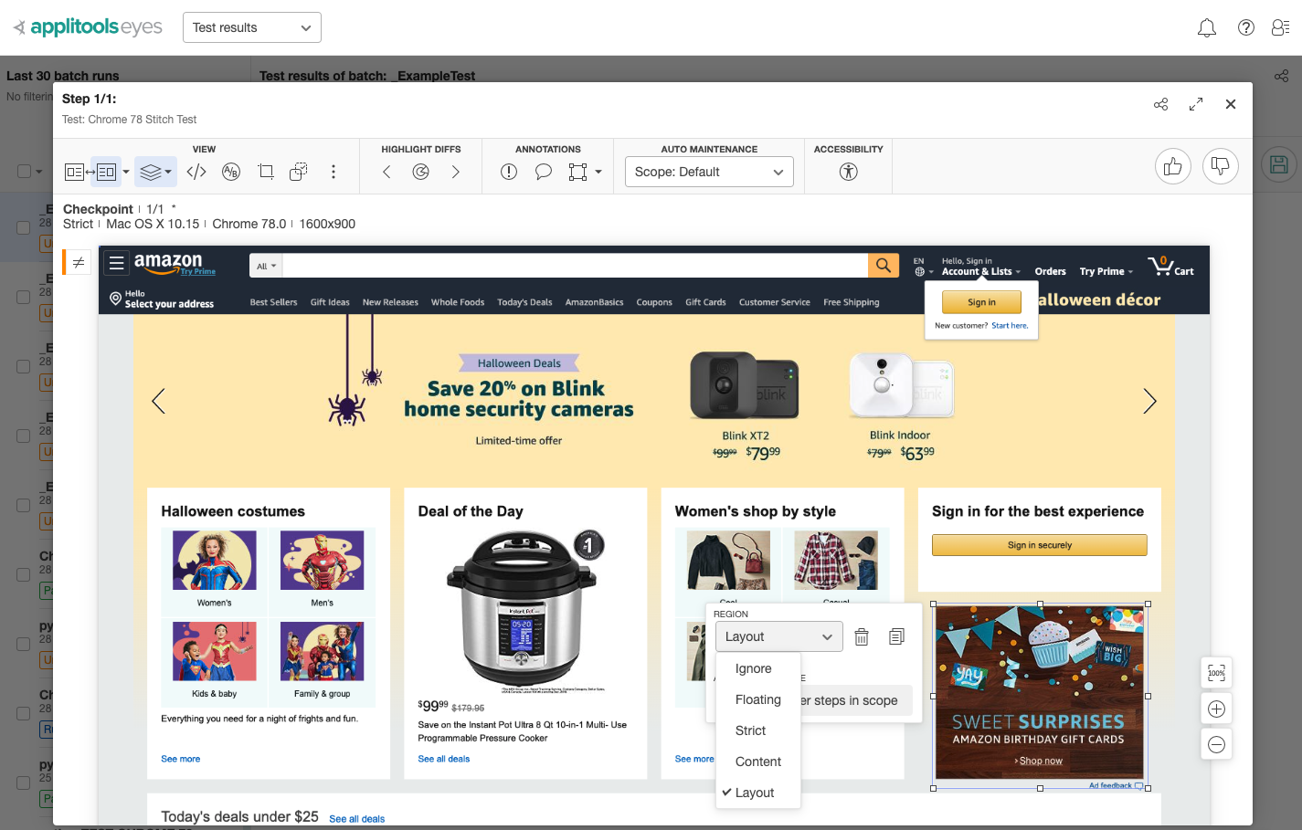Toggle the select-all batch checkbox
Viewport: 1302px width, 830px height.
pyautogui.click(x=25, y=172)
